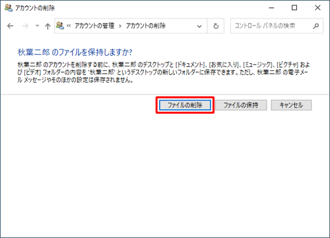Click the magnifier search icon
330x238 pixels.
316,26
